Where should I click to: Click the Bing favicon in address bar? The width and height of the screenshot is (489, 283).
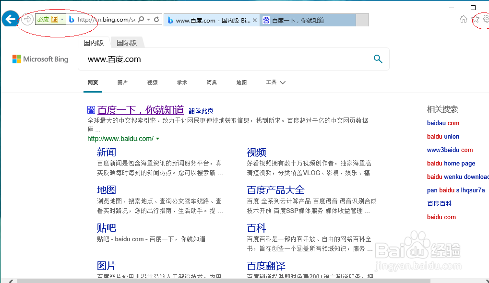(72, 19)
